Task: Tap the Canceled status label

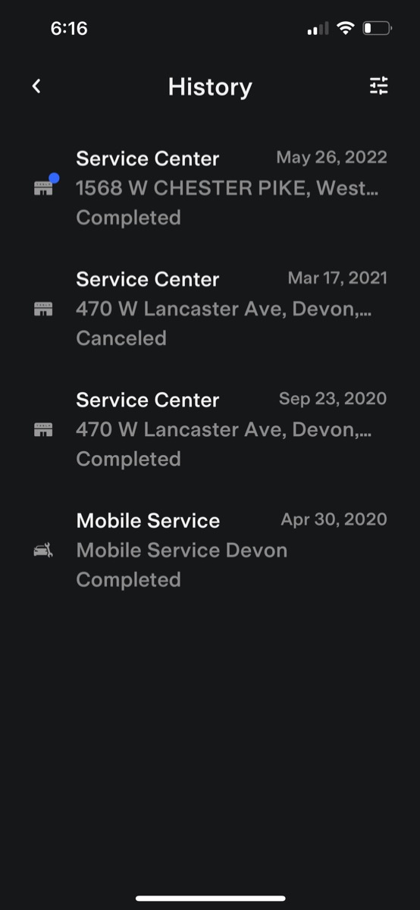Action: [121, 338]
